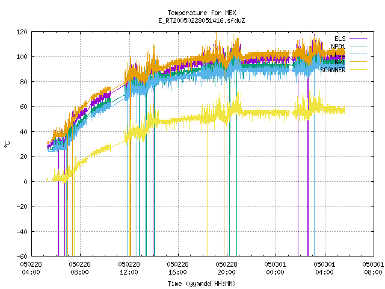The height and width of the screenshot is (289, 385).
Task: Click the SCANNER legend label
Action: pos(333,70)
